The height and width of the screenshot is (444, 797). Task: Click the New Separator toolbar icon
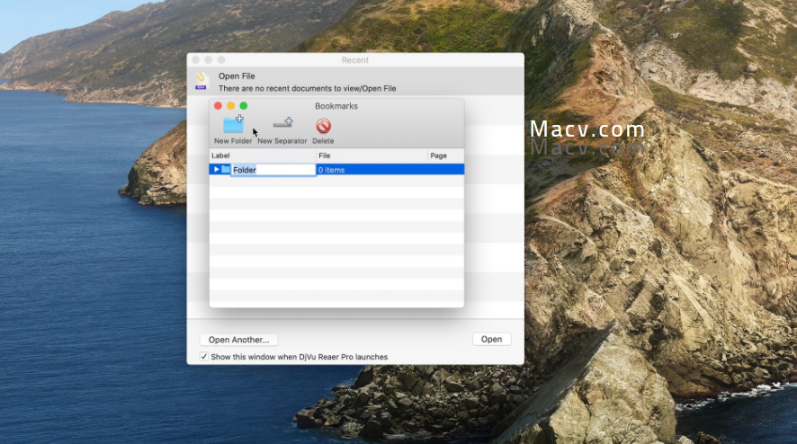point(282,123)
